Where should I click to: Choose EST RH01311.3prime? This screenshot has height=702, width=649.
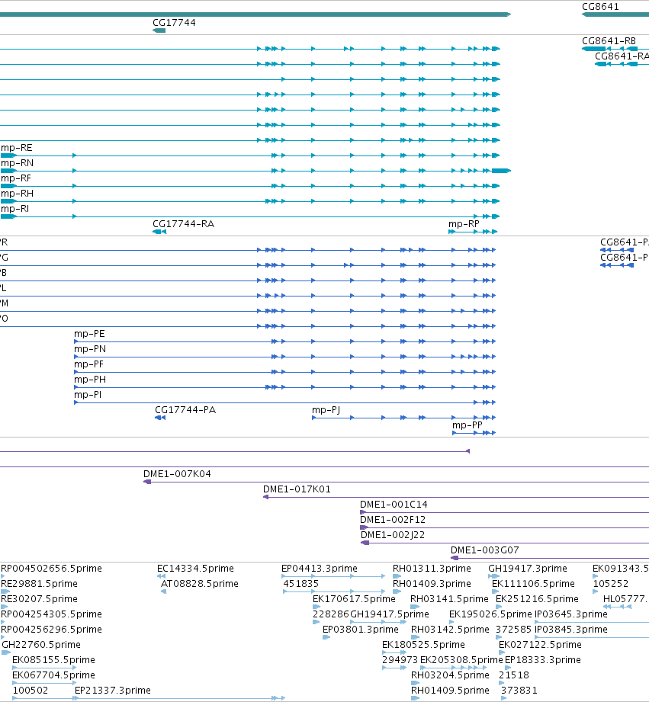click(x=432, y=569)
